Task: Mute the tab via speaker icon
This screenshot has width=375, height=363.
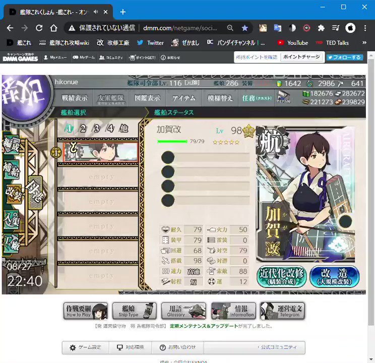Action: (96, 12)
